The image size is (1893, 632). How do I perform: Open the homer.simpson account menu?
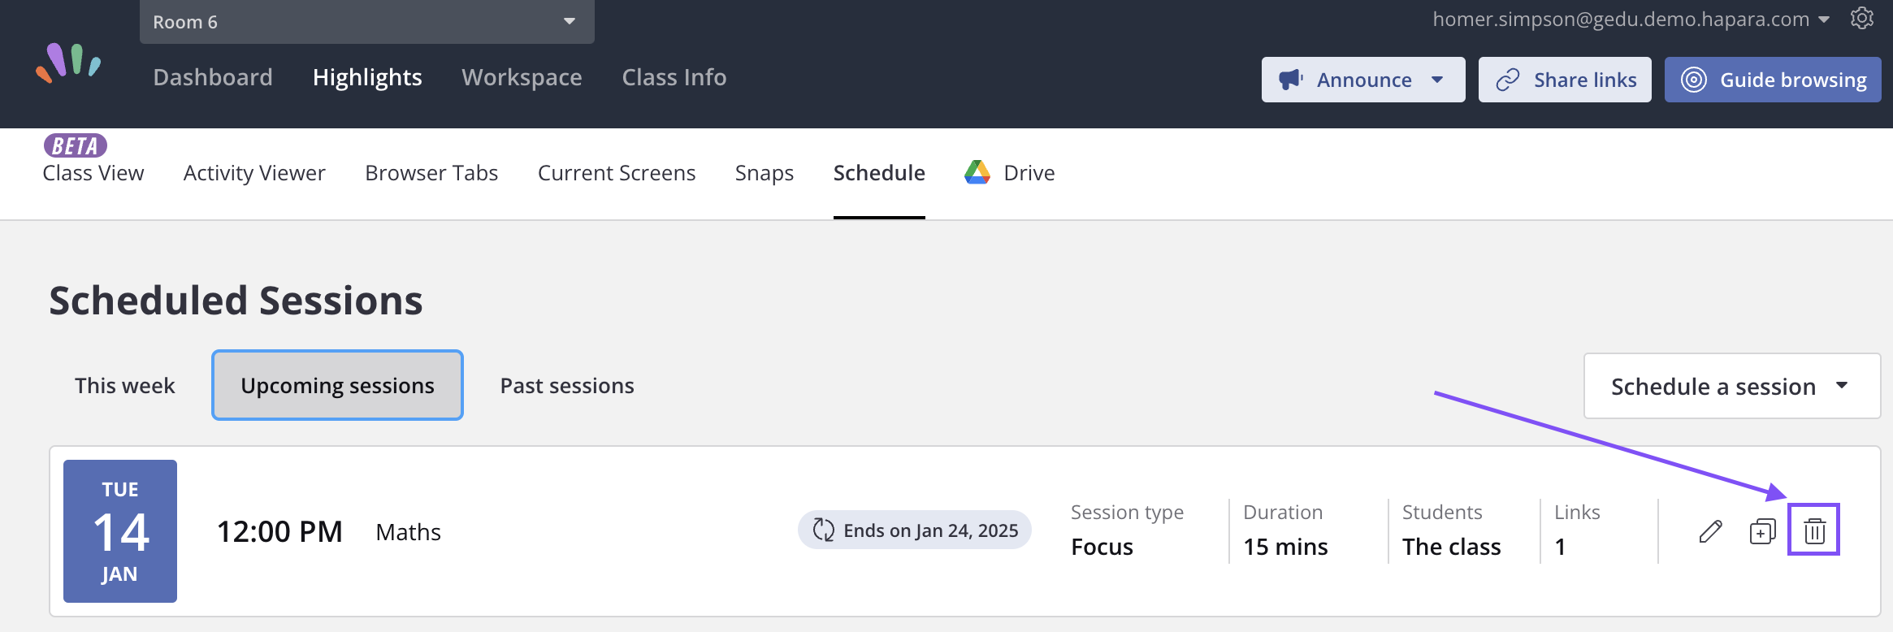[1631, 19]
